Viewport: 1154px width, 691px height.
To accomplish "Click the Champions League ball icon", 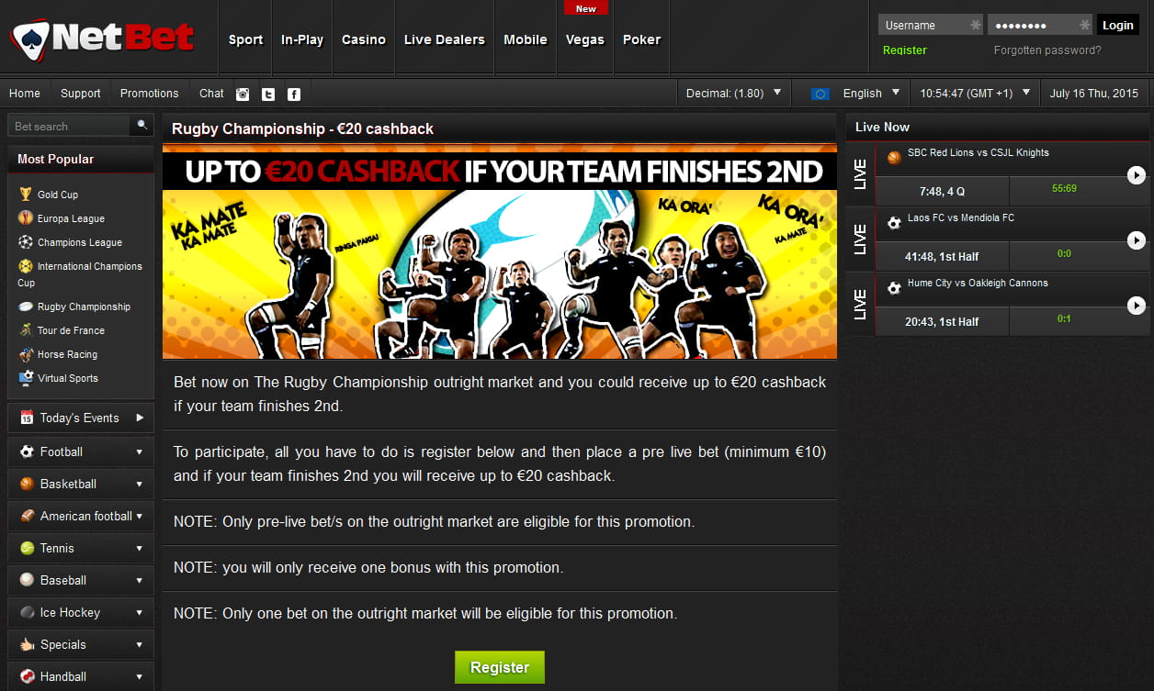I will [25, 242].
